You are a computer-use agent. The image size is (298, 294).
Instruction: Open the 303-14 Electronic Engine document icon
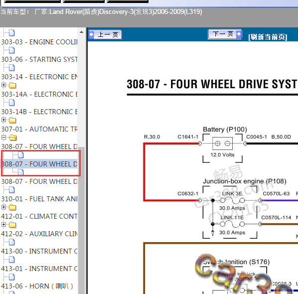[12, 68]
